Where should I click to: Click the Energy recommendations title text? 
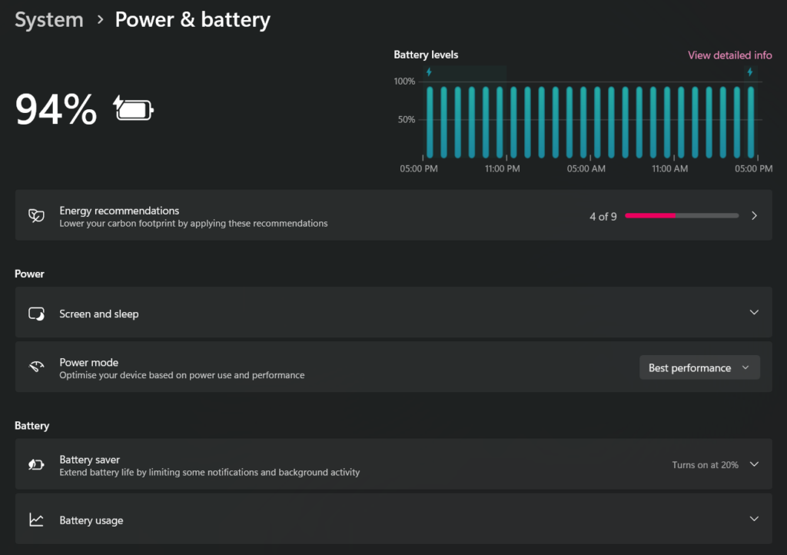[119, 211]
